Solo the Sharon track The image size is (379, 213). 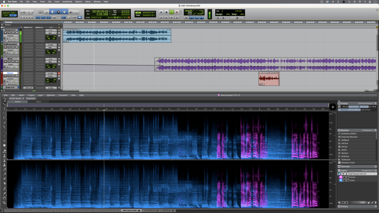(x=13, y=76)
